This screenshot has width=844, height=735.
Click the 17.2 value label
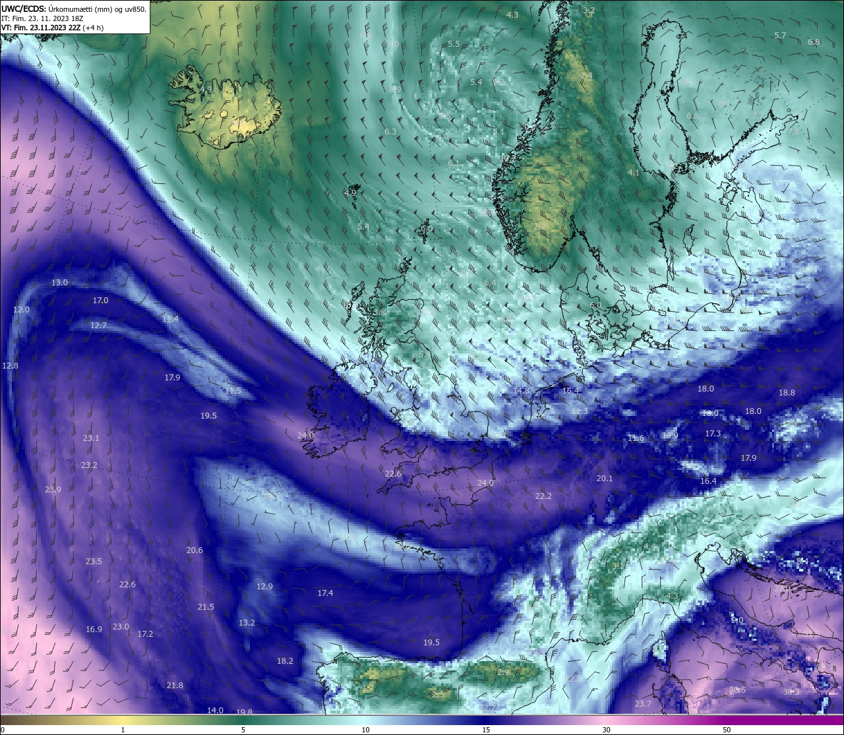click(145, 634)
